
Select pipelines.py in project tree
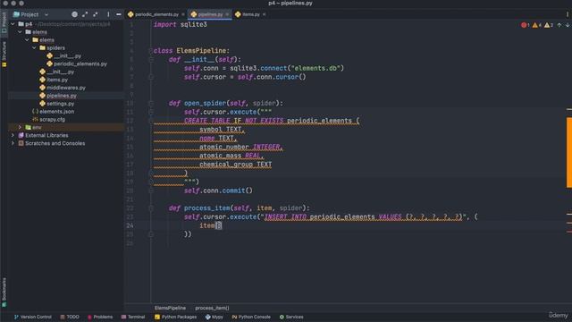(62, 96)
